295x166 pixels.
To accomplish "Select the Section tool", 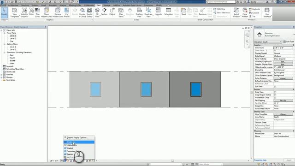I will [104, 12].
